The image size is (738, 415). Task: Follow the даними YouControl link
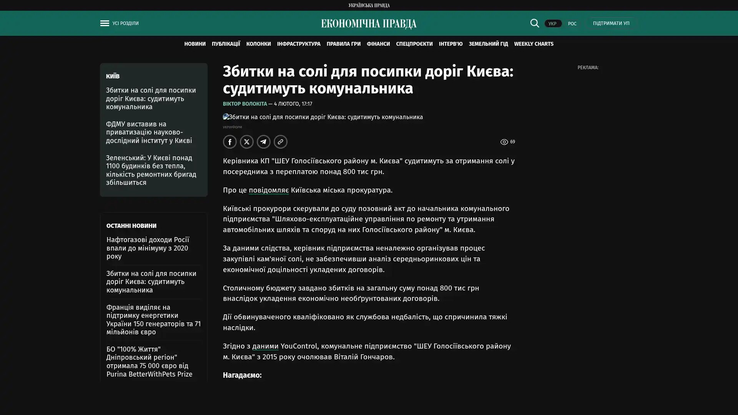point(265,346)
